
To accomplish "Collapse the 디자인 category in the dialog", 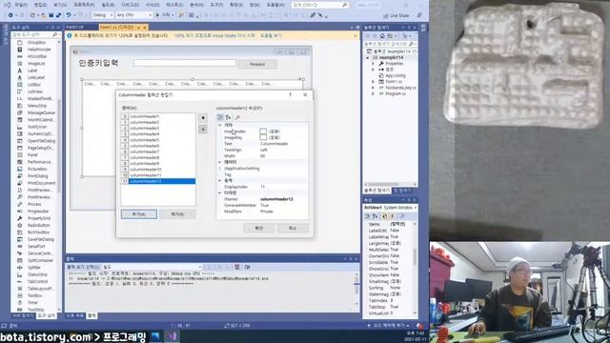I will (x=220, y=192).
